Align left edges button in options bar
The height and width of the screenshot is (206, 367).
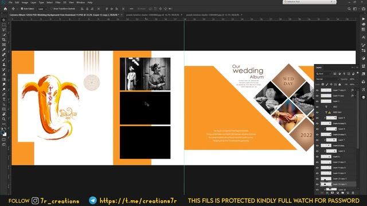click(82, 9)
